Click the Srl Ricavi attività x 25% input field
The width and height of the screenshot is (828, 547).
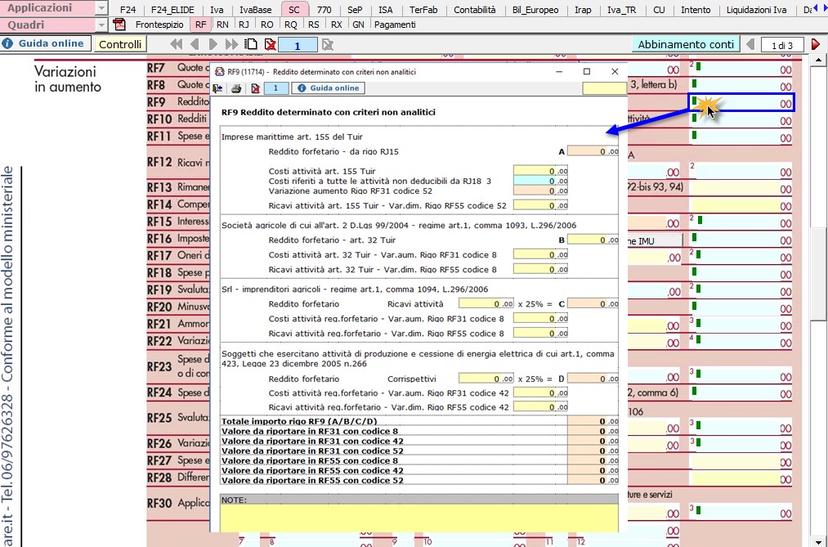click(486, 304)
